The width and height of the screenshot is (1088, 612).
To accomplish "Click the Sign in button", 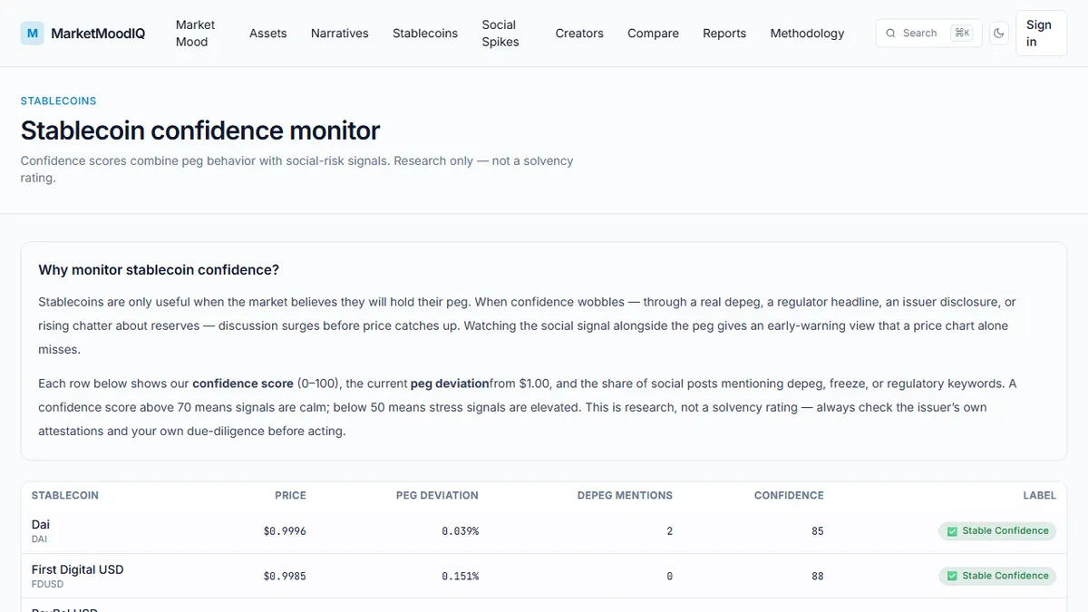I will tap(1041, 34).
